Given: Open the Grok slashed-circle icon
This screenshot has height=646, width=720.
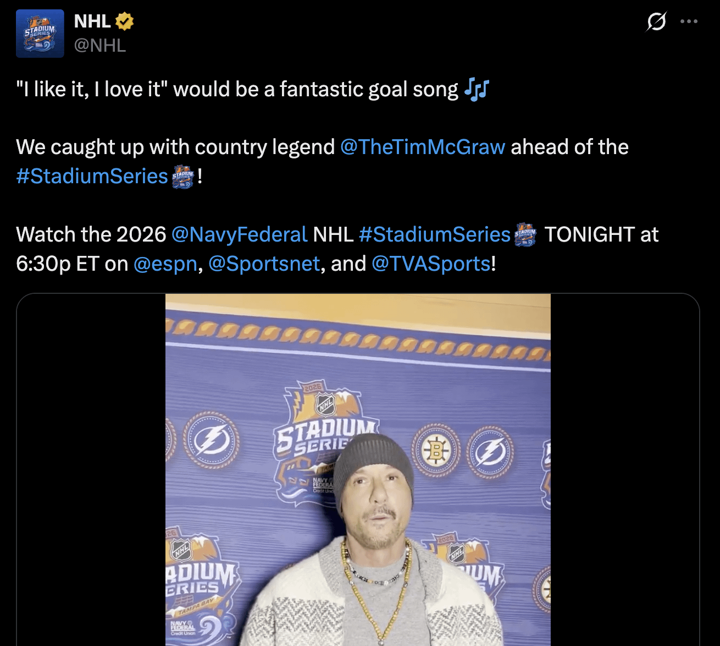Looking at the screenshot, I should (x=656, y=22).
